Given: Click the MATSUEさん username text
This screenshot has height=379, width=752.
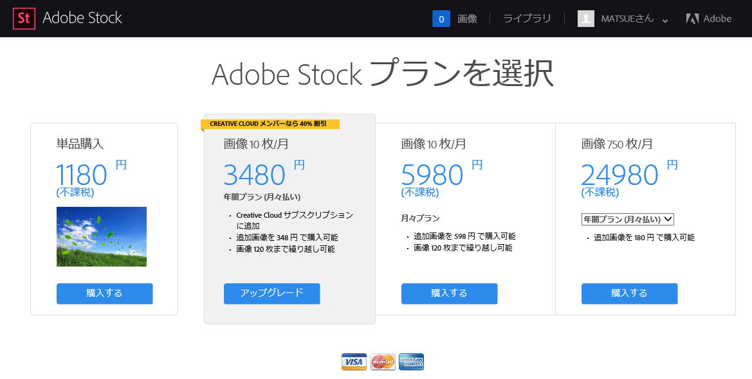Looking at the screenshot, I should click(x=627, y=19).
